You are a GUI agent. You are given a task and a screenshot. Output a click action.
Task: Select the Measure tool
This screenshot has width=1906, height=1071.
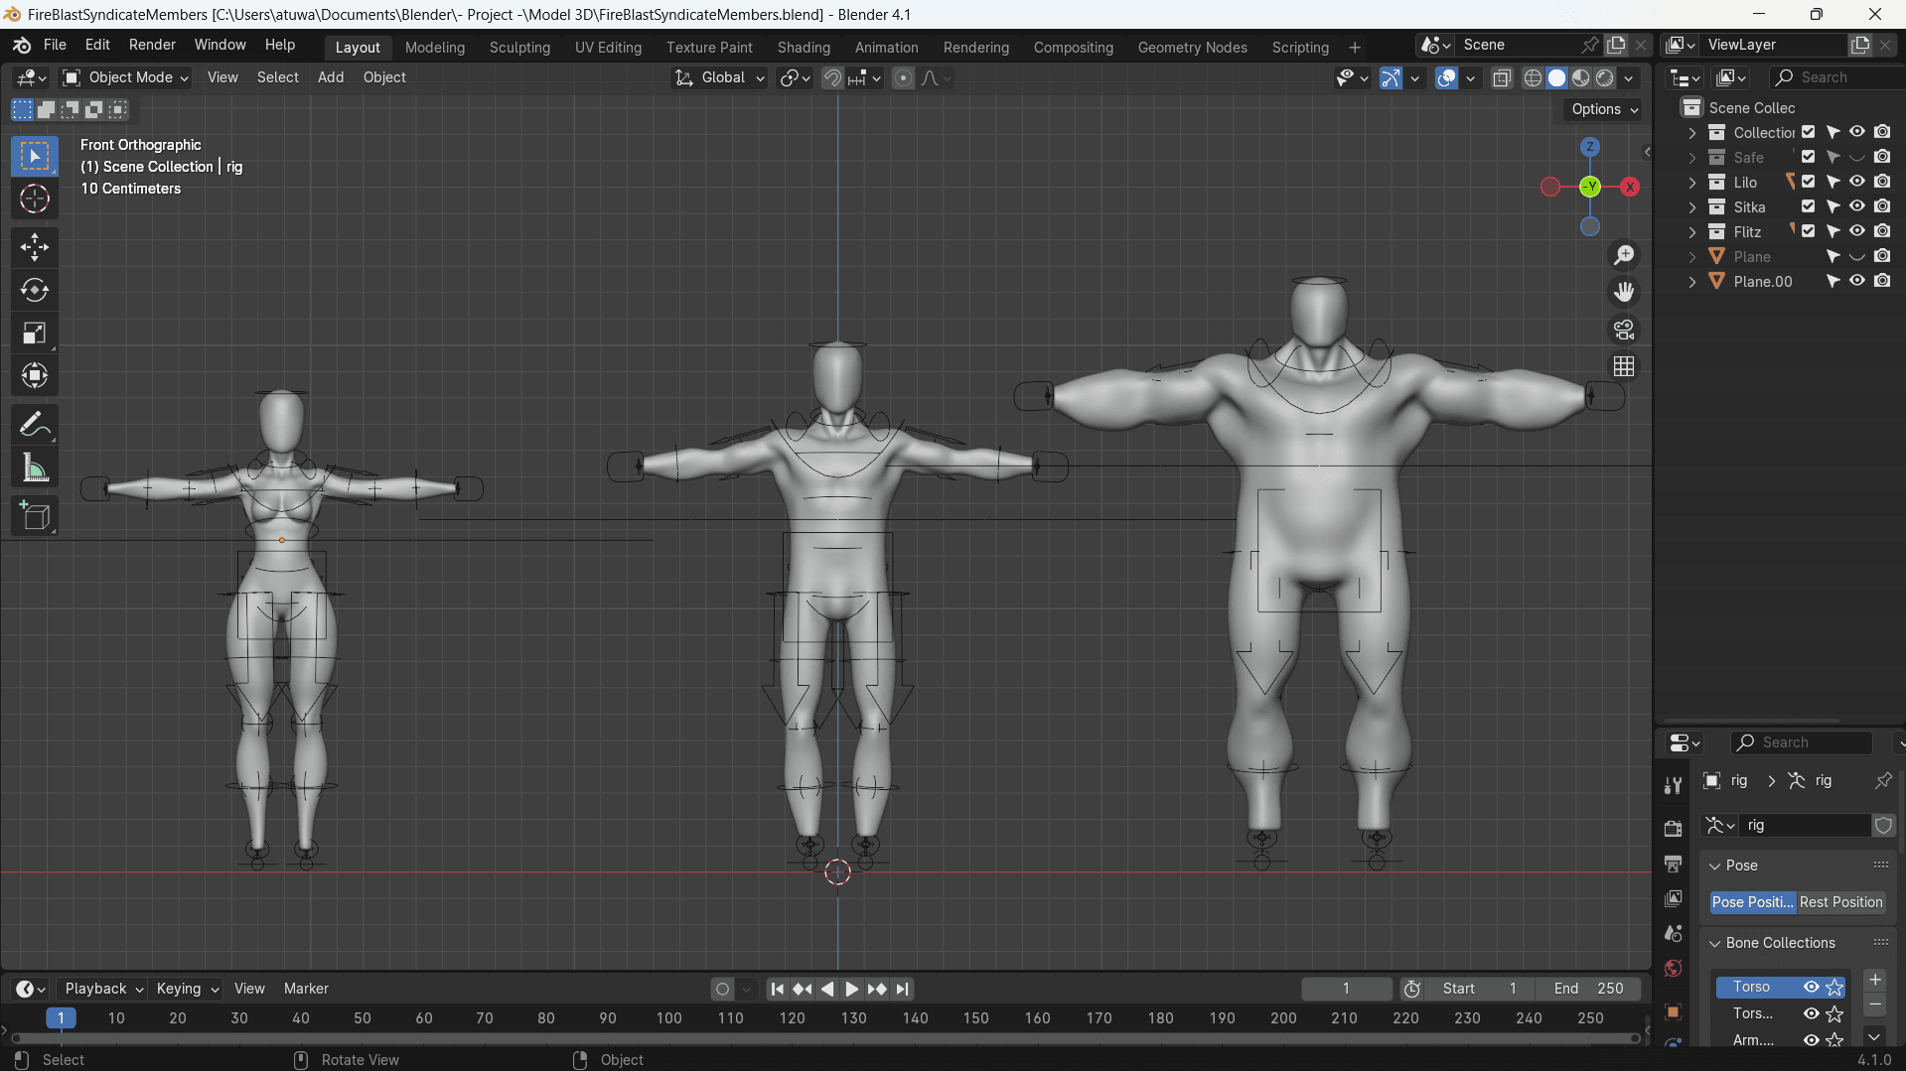point(35,468)
